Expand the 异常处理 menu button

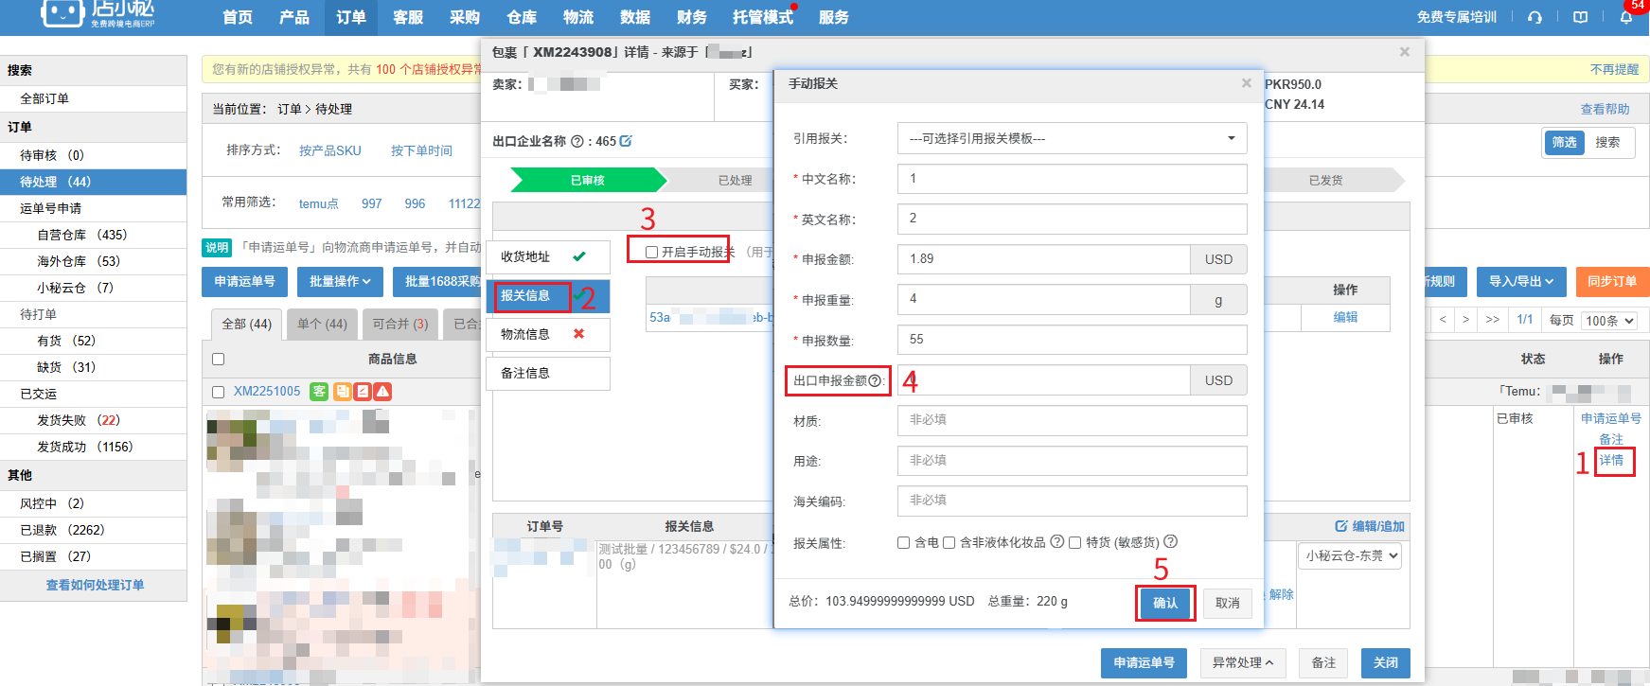(x=1243, y=662)
